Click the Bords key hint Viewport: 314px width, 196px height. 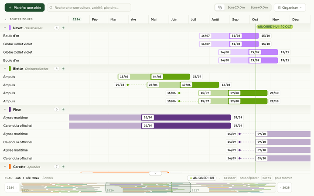pyautogui.click(x=266, y=178)
